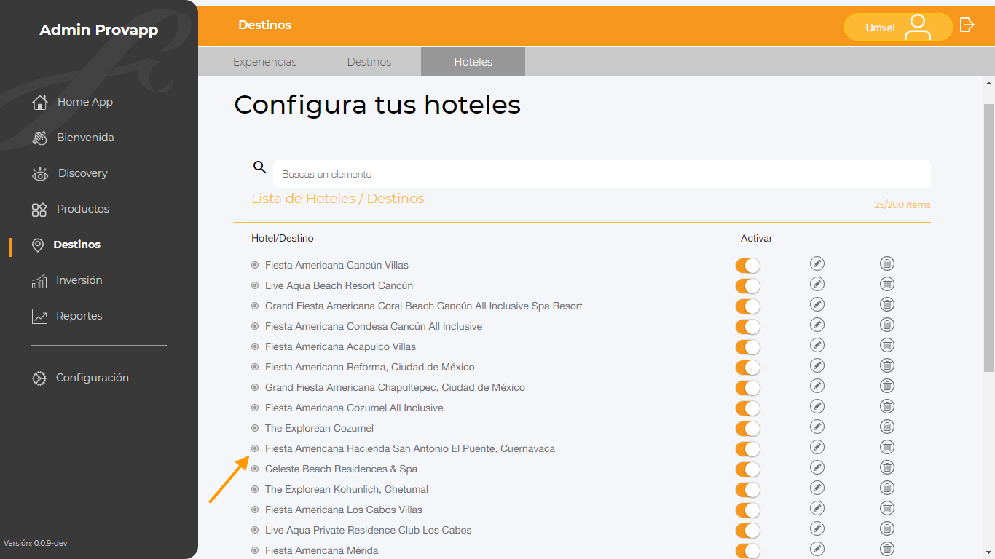Toggle Fiesta Americana Reforma activation switch
Viewport: 995px width, 559px height.
pyautogui.click(x=748, y=368)
